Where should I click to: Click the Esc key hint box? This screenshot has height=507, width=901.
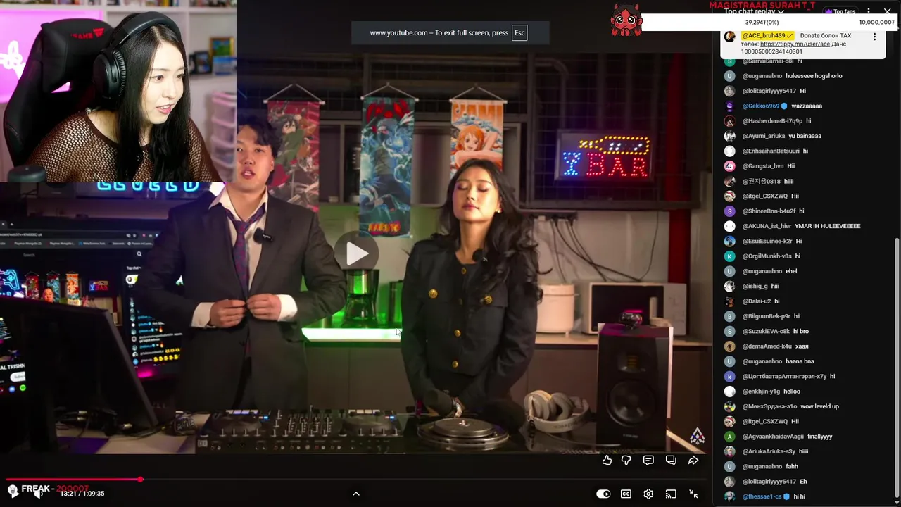(519, 33)
